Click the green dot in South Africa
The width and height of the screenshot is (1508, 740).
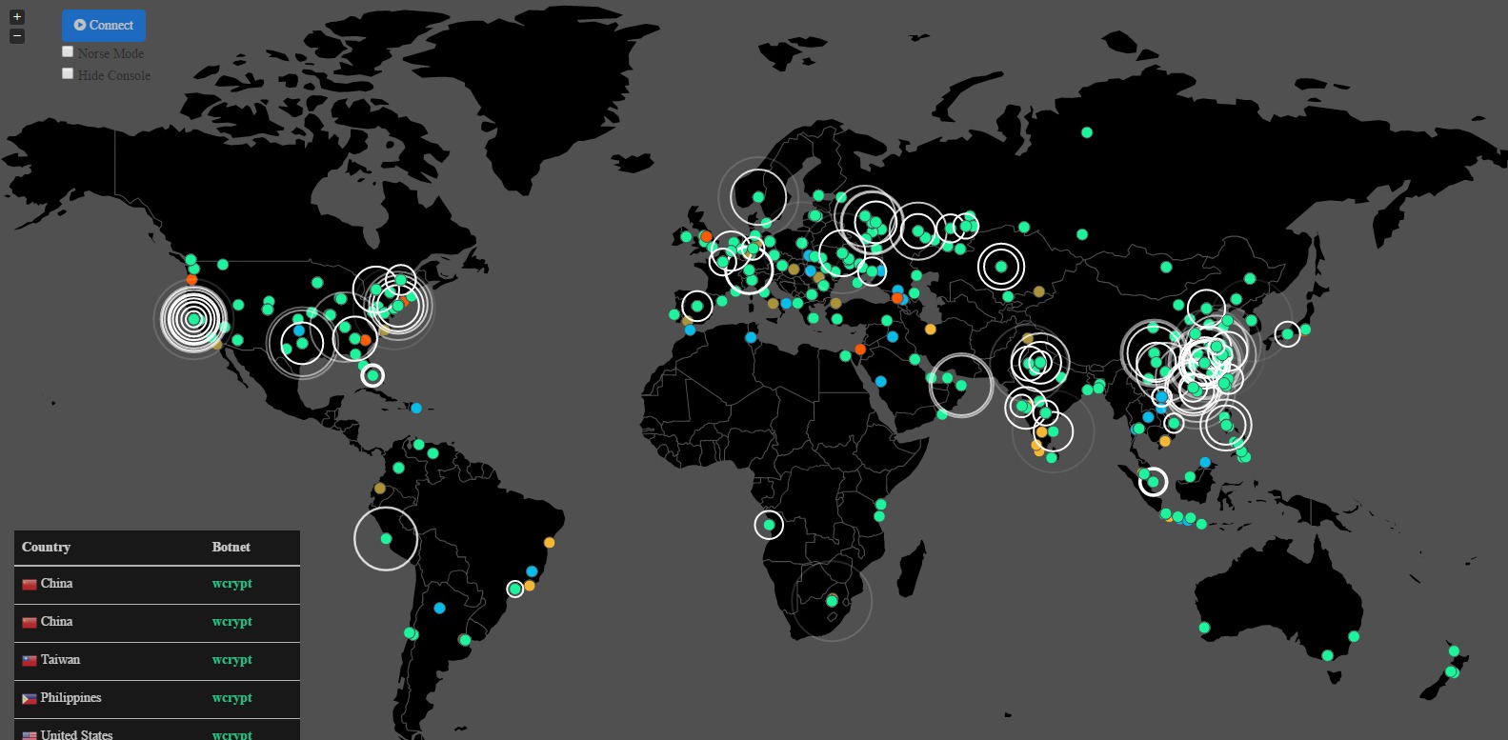832,601
